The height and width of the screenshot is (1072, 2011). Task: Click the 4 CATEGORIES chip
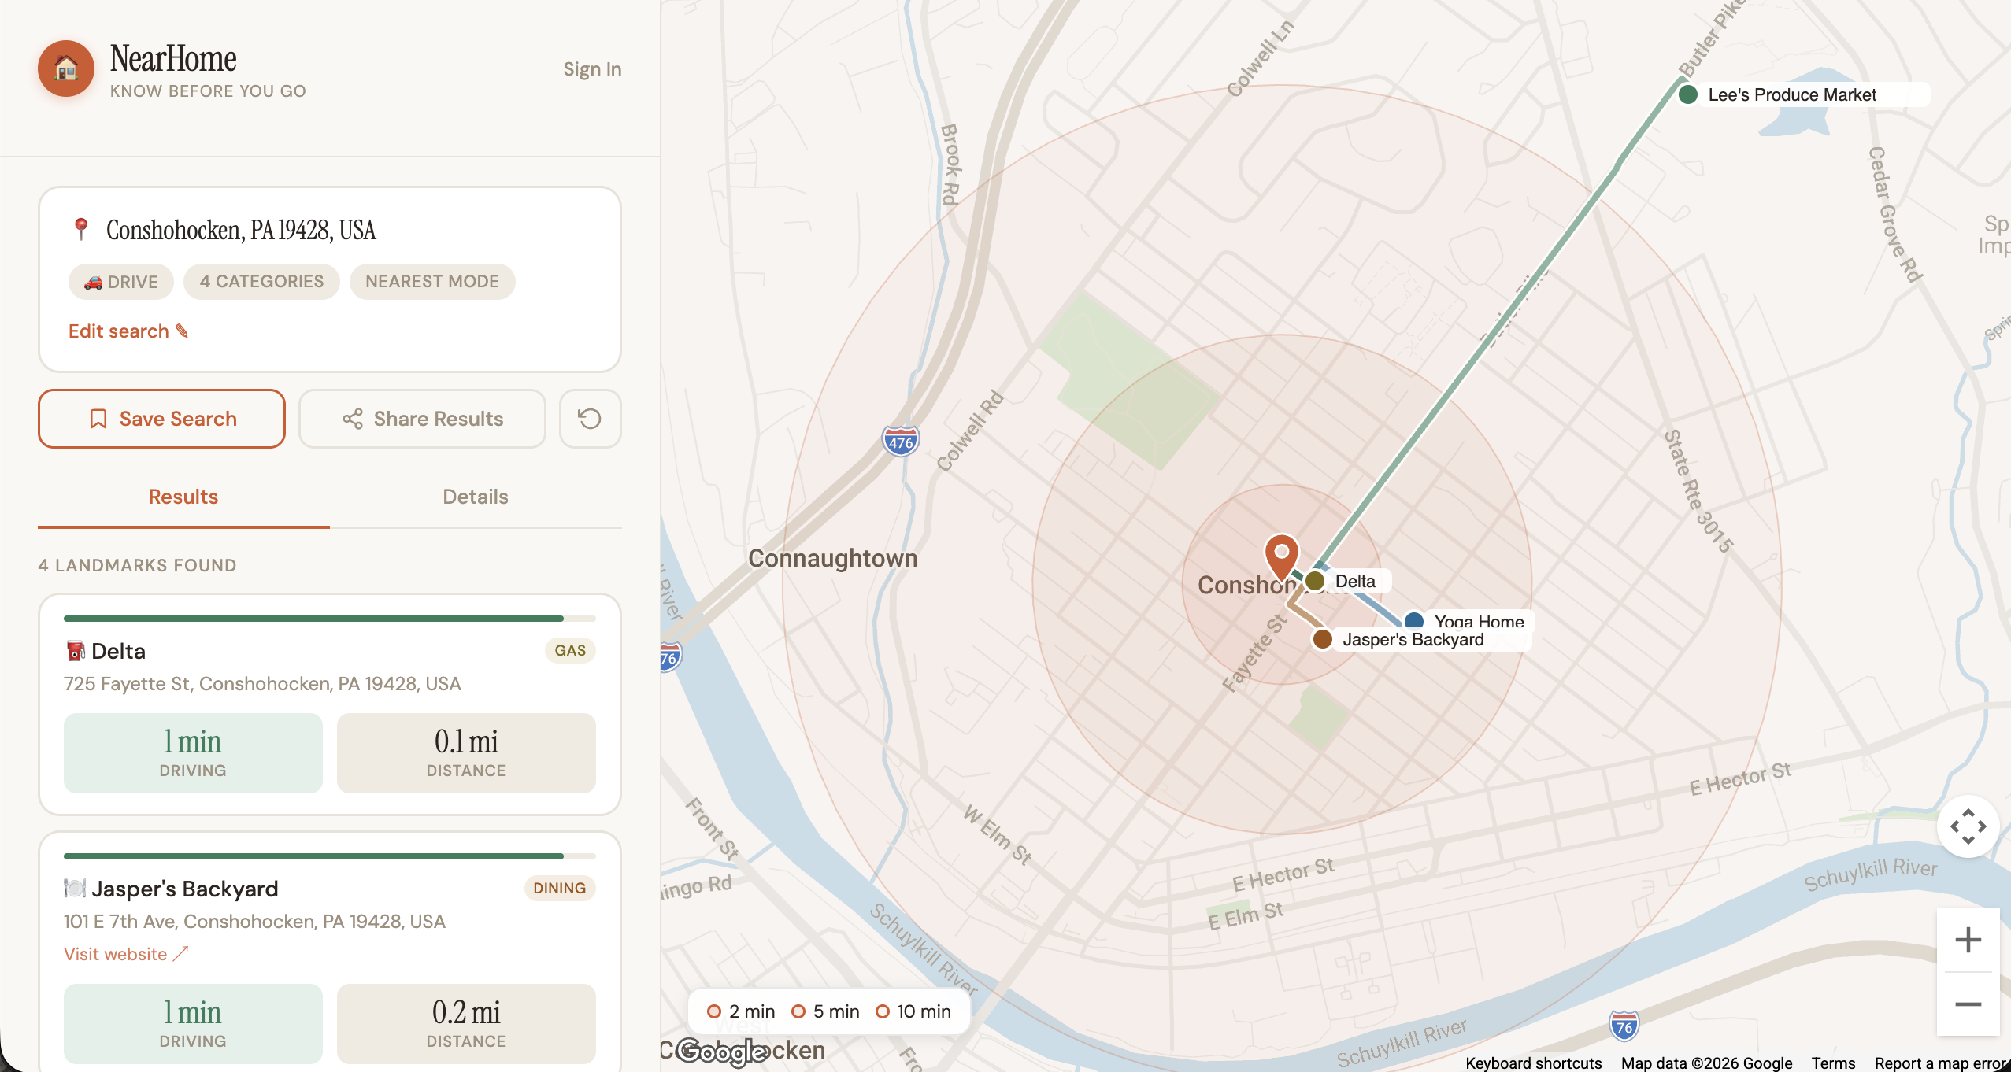pos(261,282)
